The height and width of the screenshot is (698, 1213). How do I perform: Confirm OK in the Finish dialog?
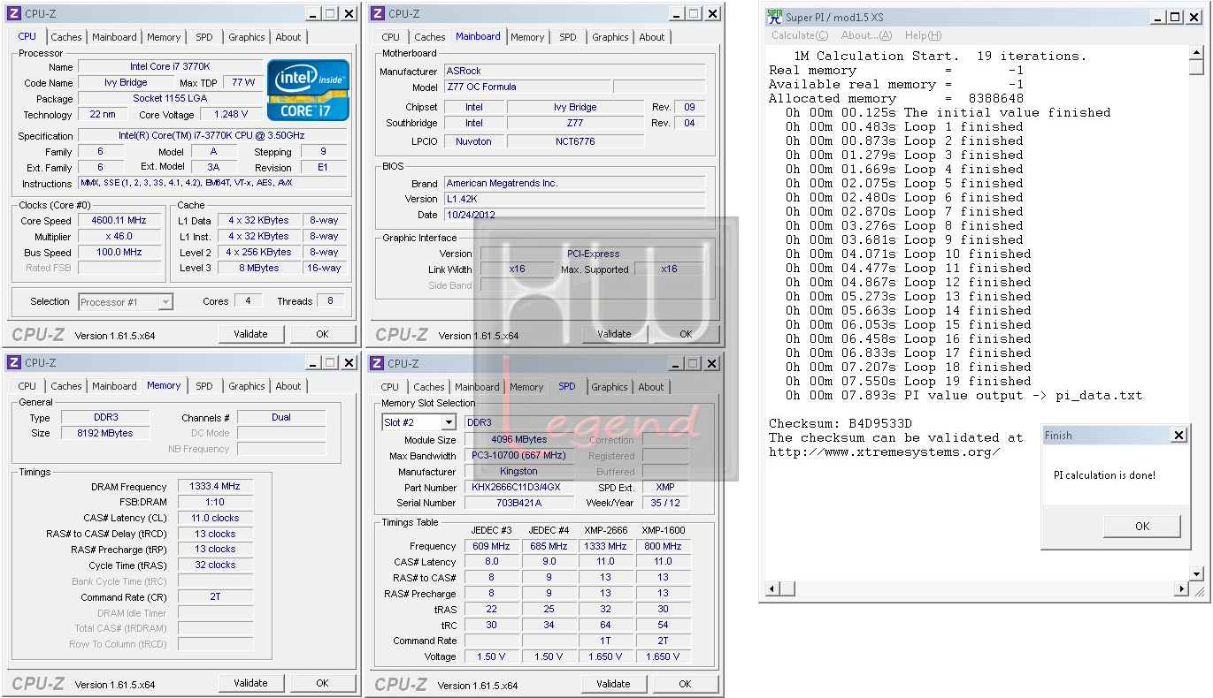click(x=1142, y=526)
